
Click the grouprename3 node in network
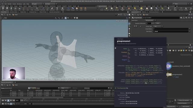[169, 74]
